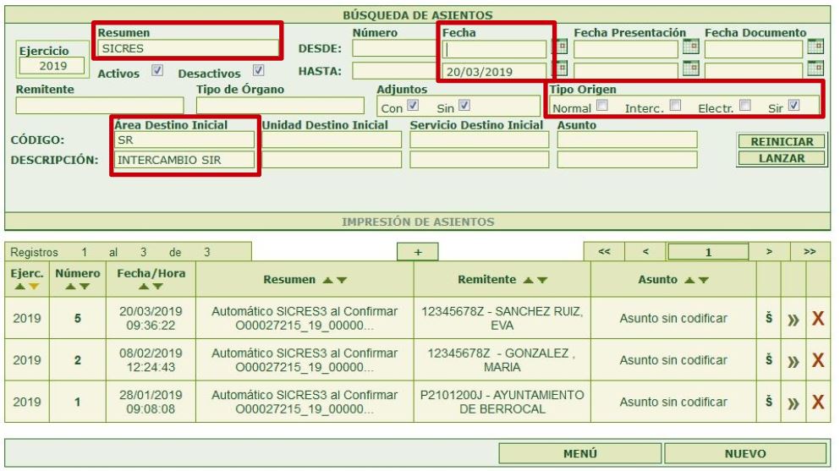This screenshot has height=471, width=840.
Task: Click the page number field showing 1
Action: [708, 252]
